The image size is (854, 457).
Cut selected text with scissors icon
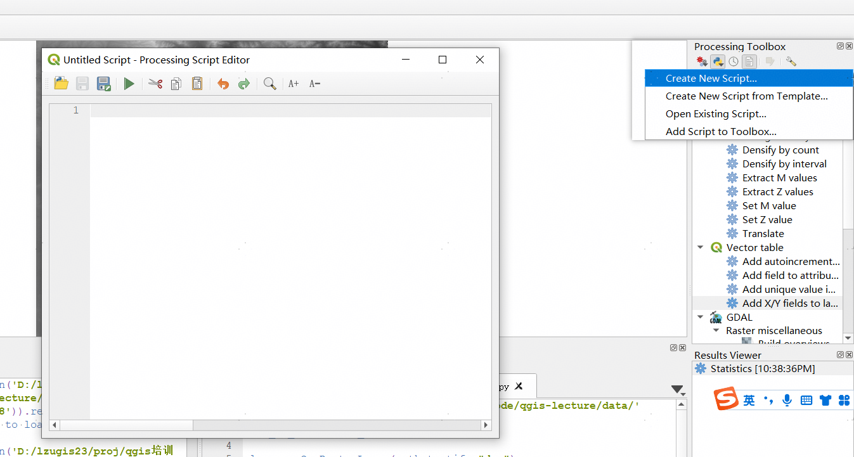155,83
